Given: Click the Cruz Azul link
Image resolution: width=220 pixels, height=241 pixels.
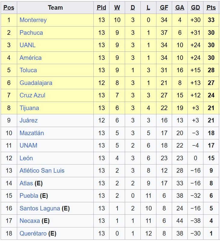Looking at the screenshot, I should point(33,95).
